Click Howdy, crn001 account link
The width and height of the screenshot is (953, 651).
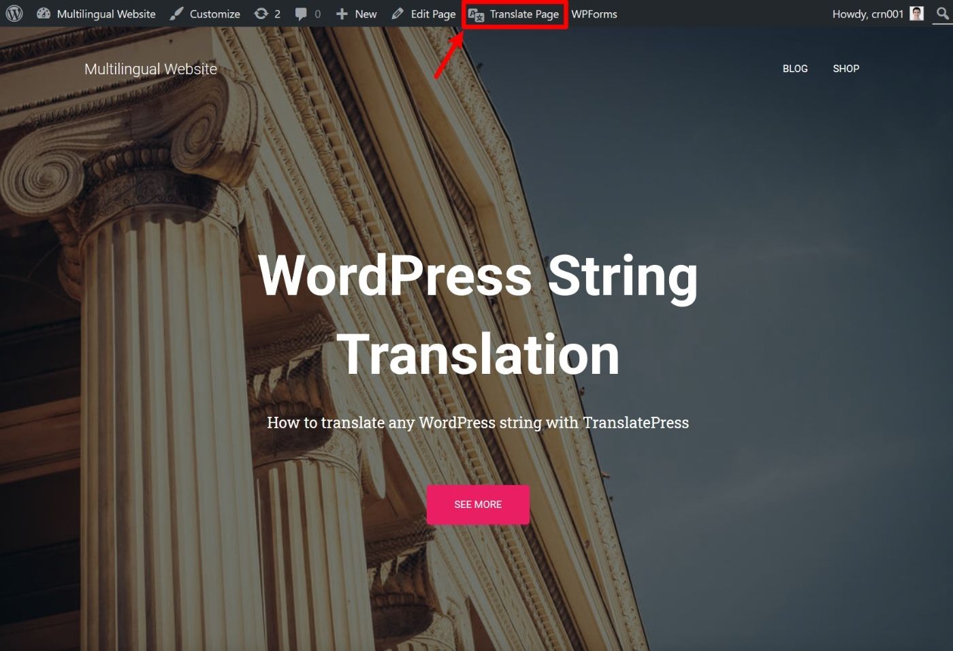867,14
